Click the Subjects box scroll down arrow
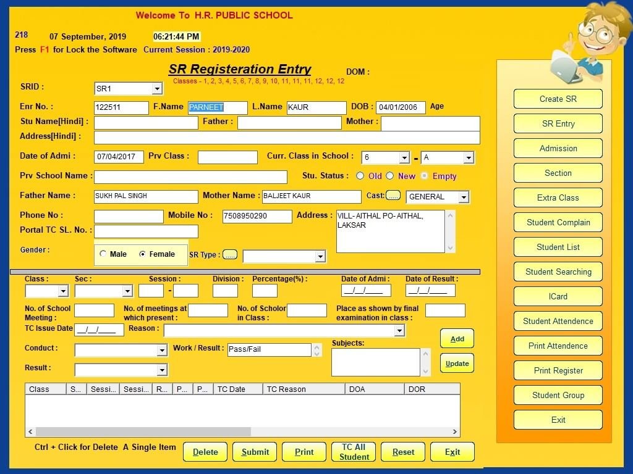The image size is (633, 474). 425,371
